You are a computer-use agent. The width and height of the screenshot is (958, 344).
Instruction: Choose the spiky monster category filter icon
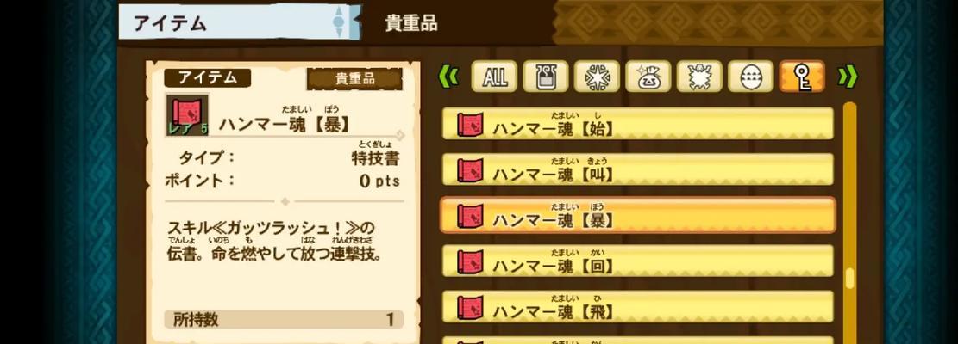click(699, 77)
